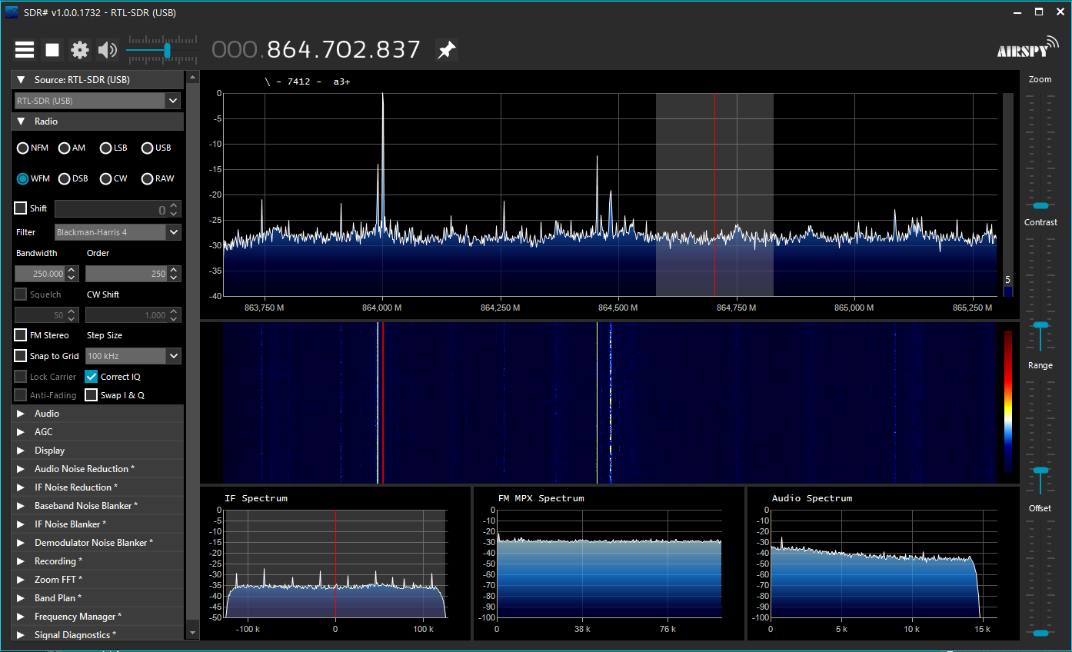Toggle the Correct IQ checkbox
Viewport: 1072px width, 652px height.
(x=92, y=377)
